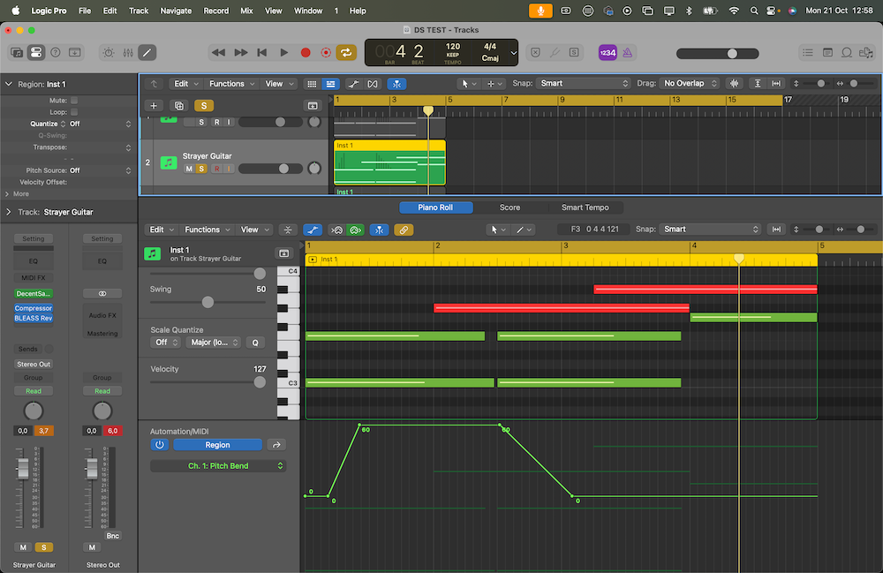The image size is (883, 573).
Task: Show the Smart Controls panel
Action: point(109,52)
